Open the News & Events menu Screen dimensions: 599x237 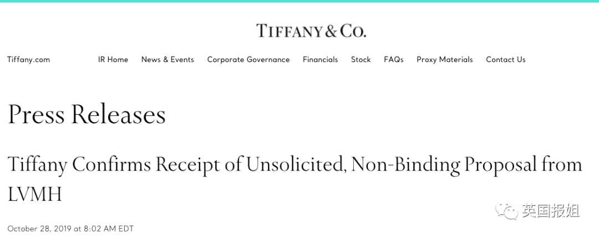pos(167,59)
